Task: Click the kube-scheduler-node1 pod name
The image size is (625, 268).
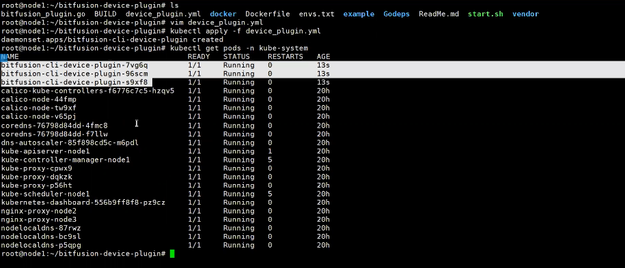Action: (x=46, y=194)
